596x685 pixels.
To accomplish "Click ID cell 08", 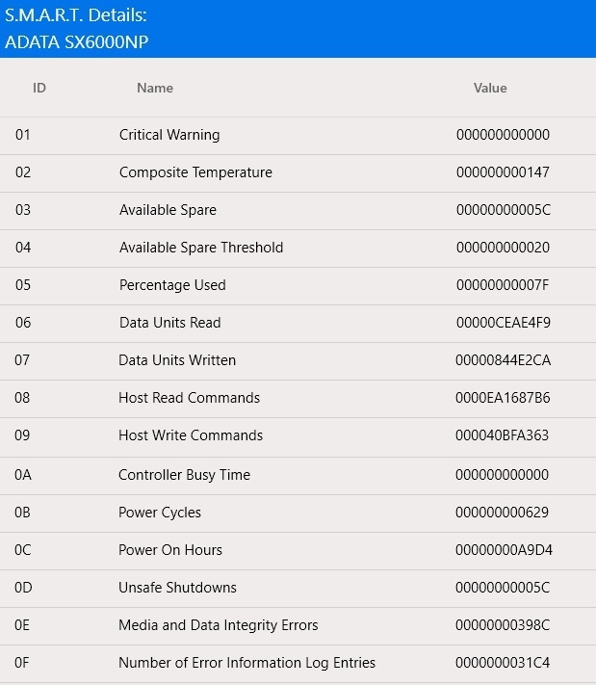I will point(22,398).
